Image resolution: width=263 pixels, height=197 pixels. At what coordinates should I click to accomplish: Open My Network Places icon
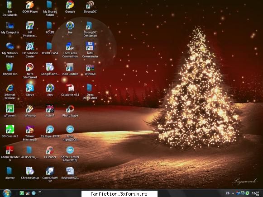10,46
